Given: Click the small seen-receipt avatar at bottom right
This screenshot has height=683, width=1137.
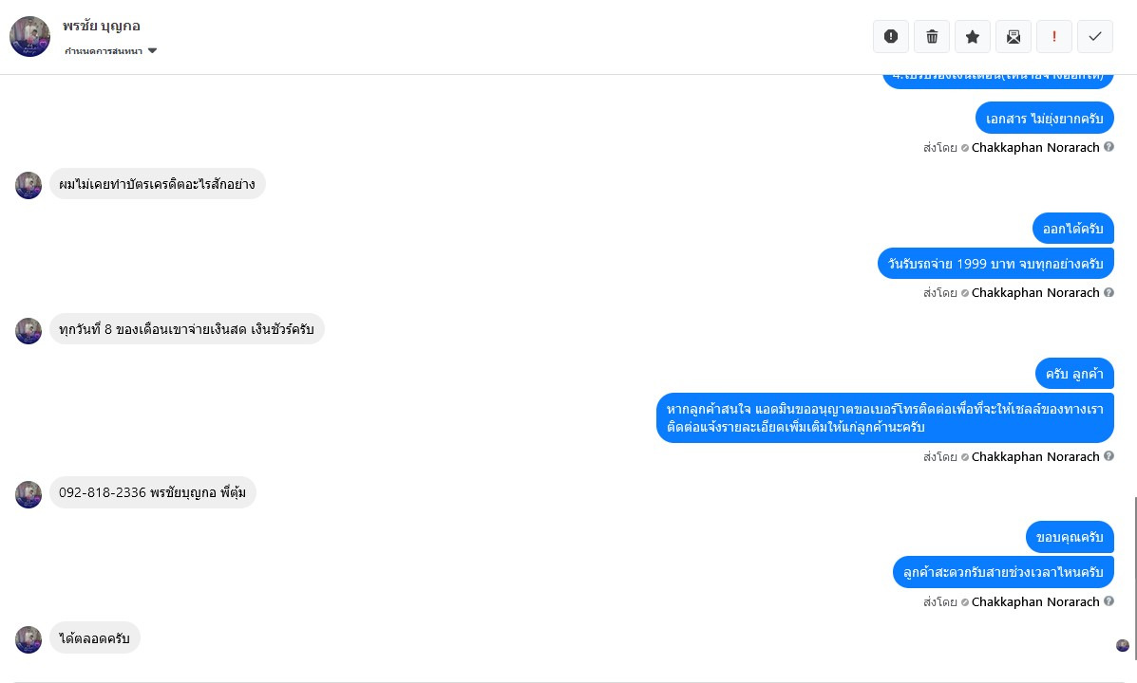Looking at the screenshot, I should tap(1123, 645).
